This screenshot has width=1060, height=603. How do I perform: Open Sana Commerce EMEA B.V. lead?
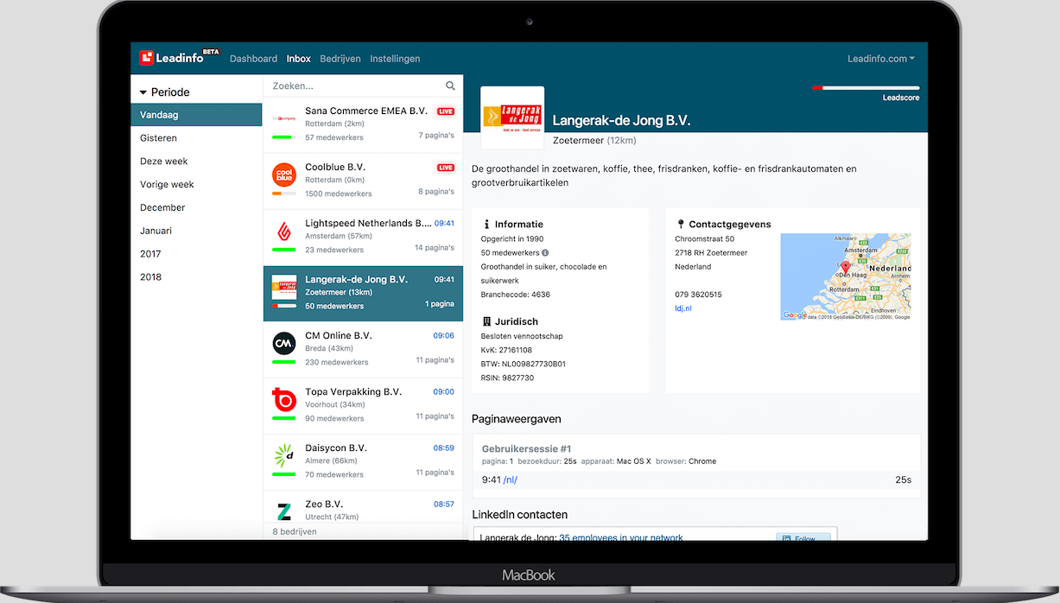coord(363,125)
